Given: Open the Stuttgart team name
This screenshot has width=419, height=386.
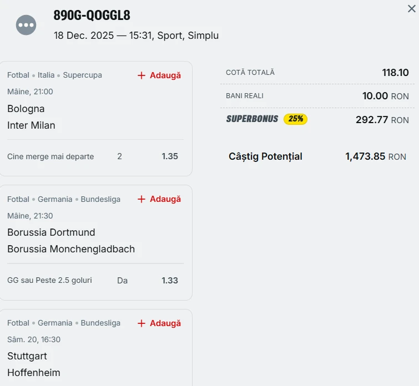Looking at the screenshot, I should (27, 356).
